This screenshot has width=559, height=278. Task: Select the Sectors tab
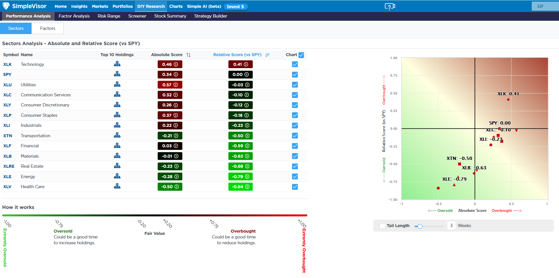(16, 28)
